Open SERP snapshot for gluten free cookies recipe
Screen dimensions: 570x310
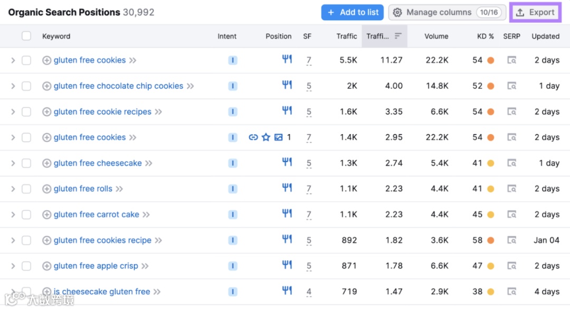(511, 240)
